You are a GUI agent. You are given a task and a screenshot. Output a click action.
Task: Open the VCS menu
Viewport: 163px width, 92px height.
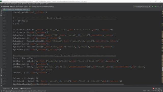click(x=37, y=4)
